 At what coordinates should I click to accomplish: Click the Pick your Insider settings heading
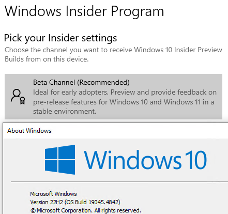click(60, 38)
